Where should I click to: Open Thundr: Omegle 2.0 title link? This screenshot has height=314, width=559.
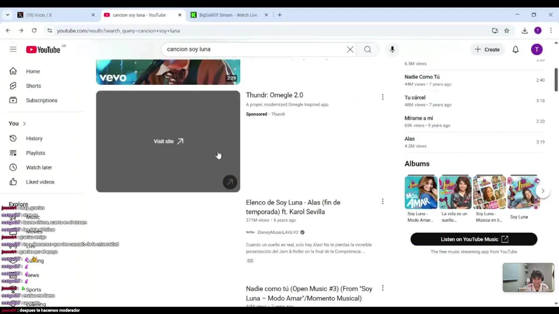(x=274, y=95)
